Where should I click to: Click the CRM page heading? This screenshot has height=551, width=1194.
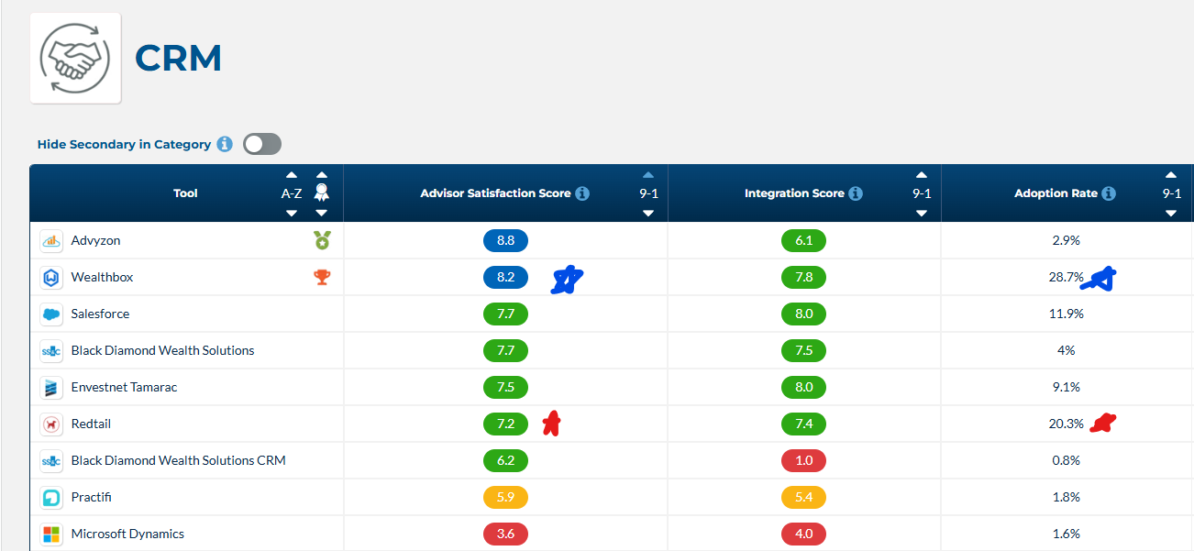[x=179, y=58]
